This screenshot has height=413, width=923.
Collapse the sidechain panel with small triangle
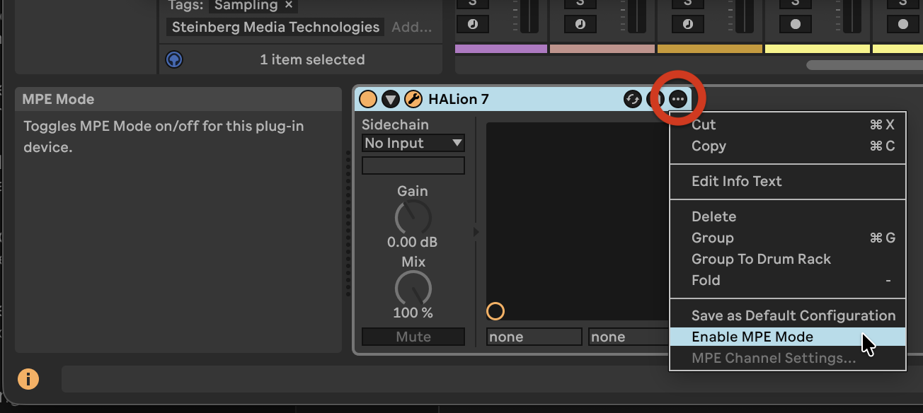pos(476,231)
